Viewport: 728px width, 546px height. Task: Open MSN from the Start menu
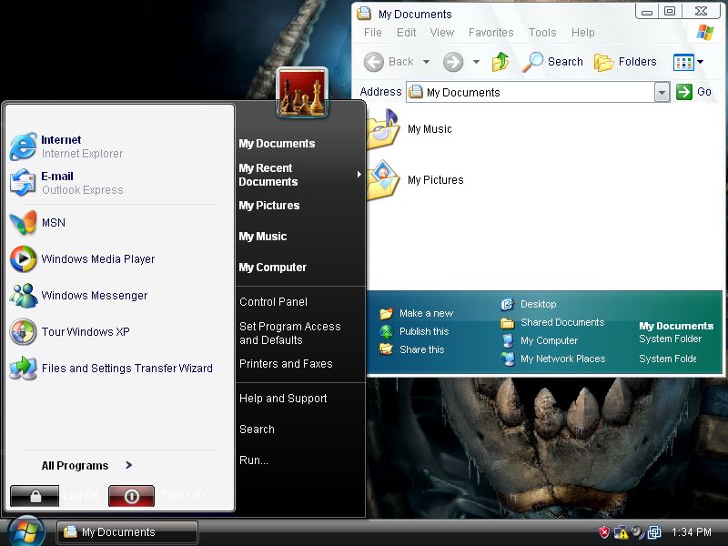pyautogui.click(x=38, y=223)
